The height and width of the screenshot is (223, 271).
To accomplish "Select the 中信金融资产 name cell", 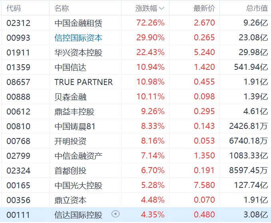I will pyautogui.click(x=78, y=156).
